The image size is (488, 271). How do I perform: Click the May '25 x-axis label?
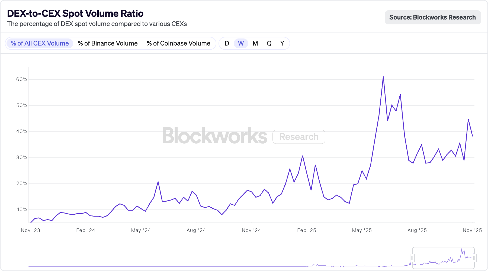362,230
